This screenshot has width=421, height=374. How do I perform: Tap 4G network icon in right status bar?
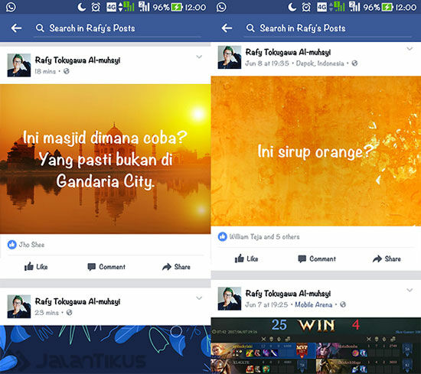click(321, 7)
